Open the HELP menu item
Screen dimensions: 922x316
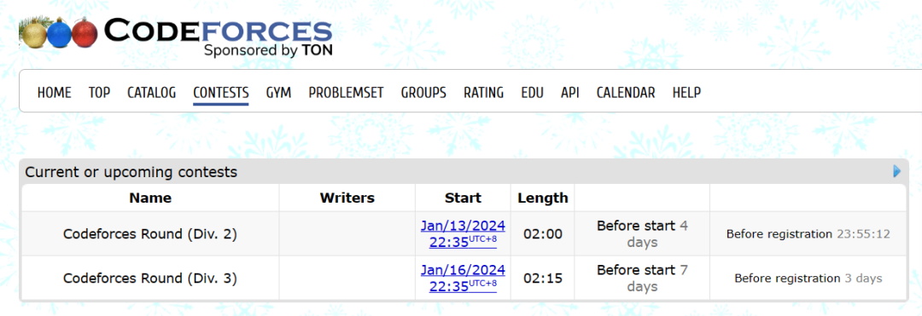(x=686, y=93)
